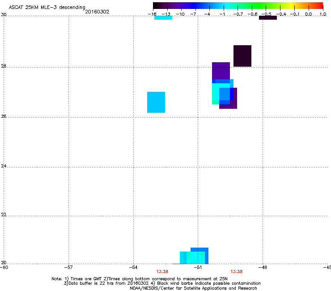The height and width of the screenshot is (291, 331).
Task: Click the -13 color scale label
Action: tap(166, 14)
